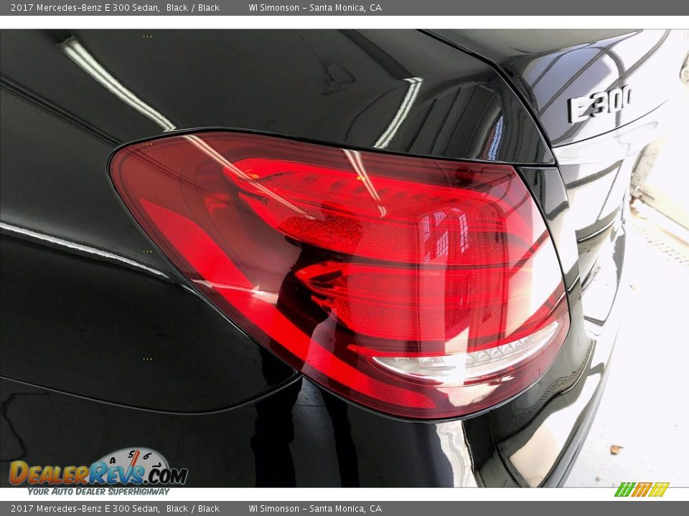Click the bottom 'Black / Black' color text
Screen dimensions: 689x516
tap(193, 509)
